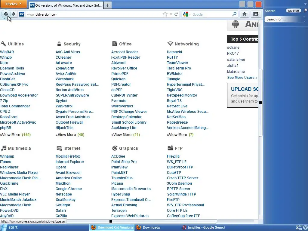Image resolution: width=308 pixels, height=231 pixels.
Task: Open the TeamViewer link
Action: [177, 63]
